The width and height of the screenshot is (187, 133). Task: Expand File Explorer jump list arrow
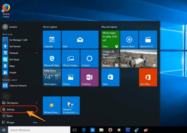coord(37,103)
